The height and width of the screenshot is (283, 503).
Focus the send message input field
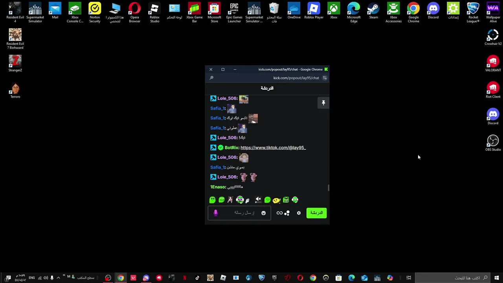click(x=239, y=213)
